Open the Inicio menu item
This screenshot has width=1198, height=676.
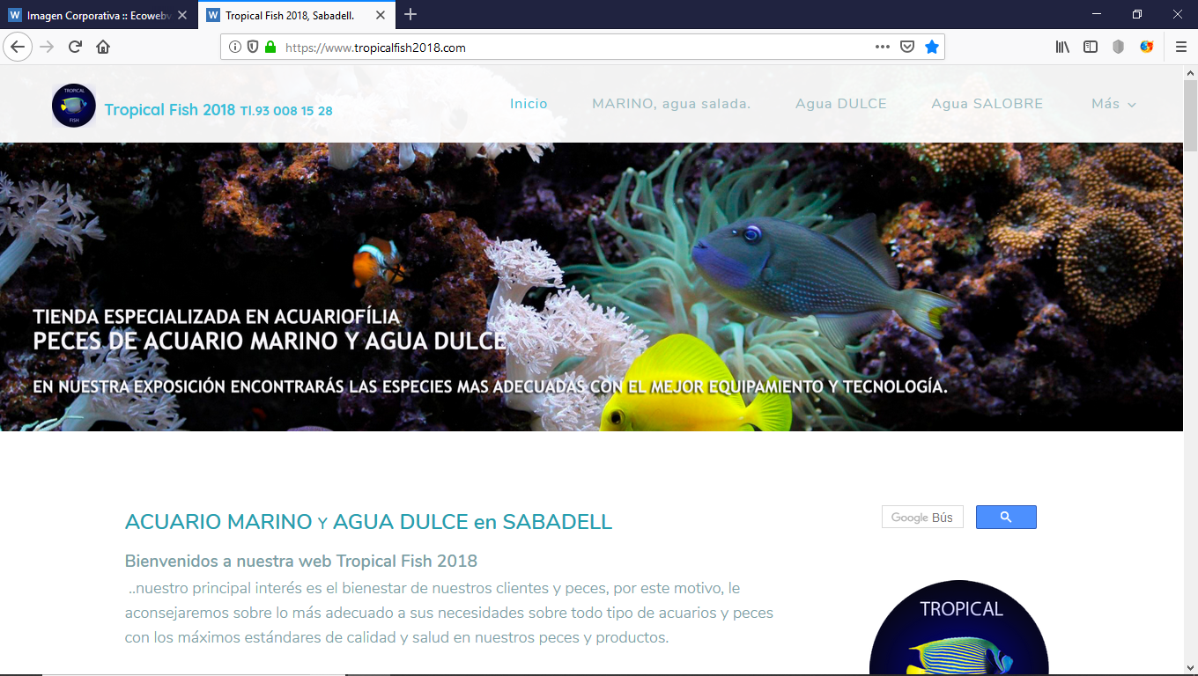[x=529, y=104]
